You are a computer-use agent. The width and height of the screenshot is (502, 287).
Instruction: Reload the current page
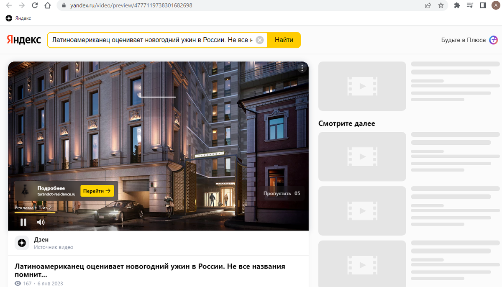pyautogui.click(x=35, y=6)
